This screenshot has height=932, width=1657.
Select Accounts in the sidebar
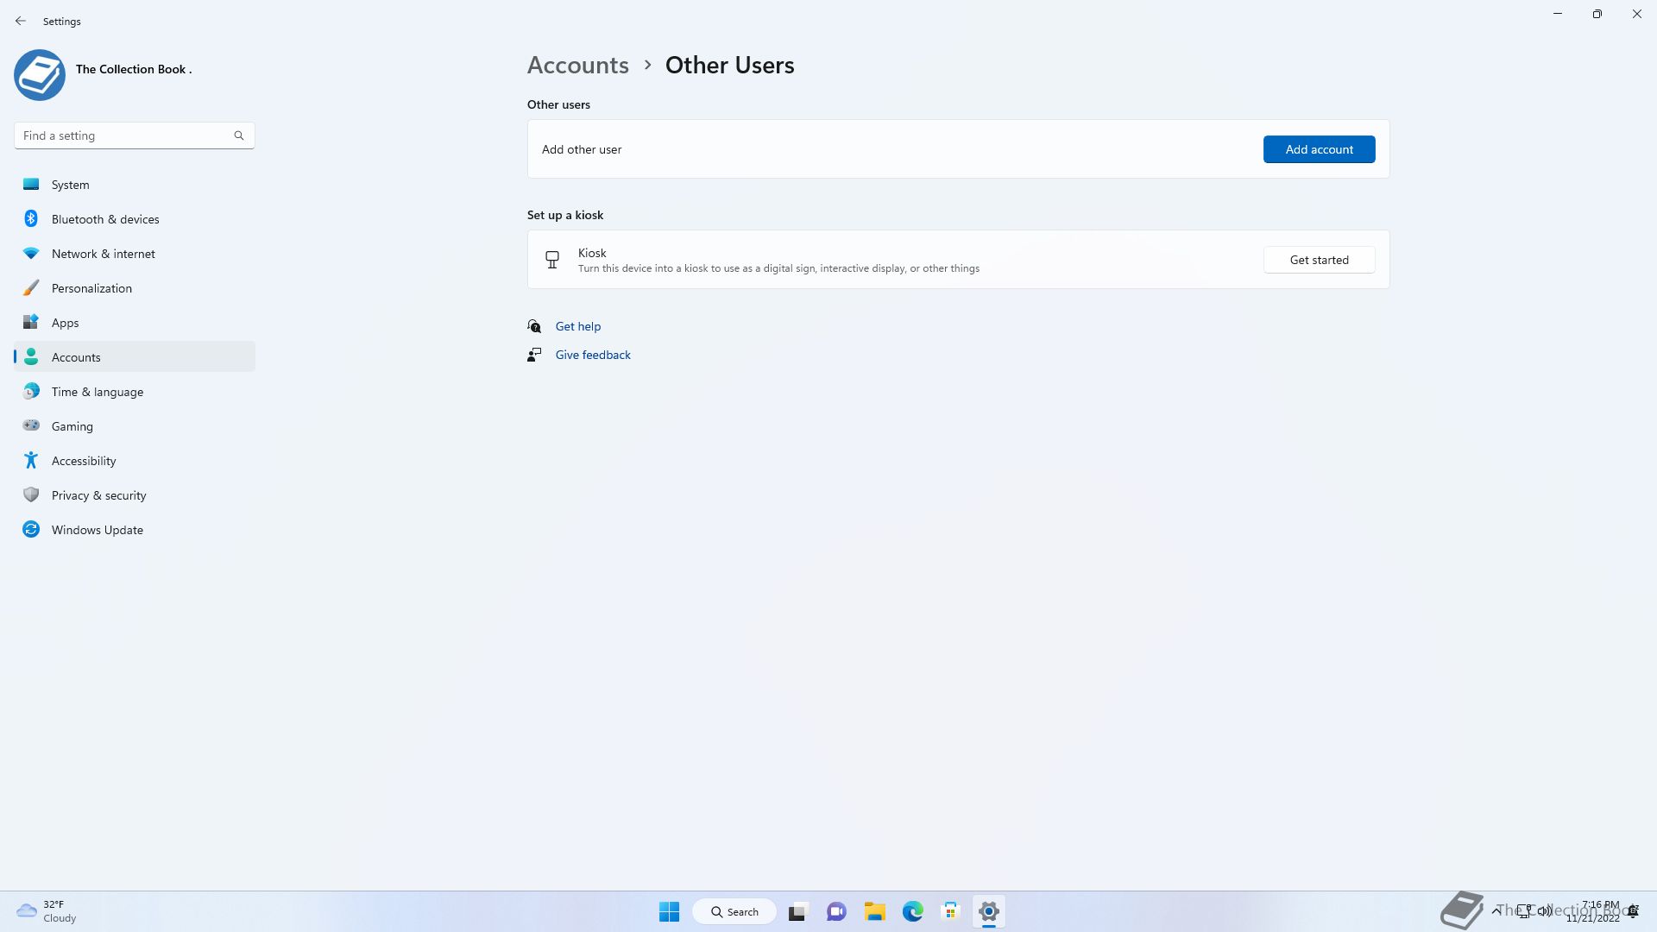point(135,357)
